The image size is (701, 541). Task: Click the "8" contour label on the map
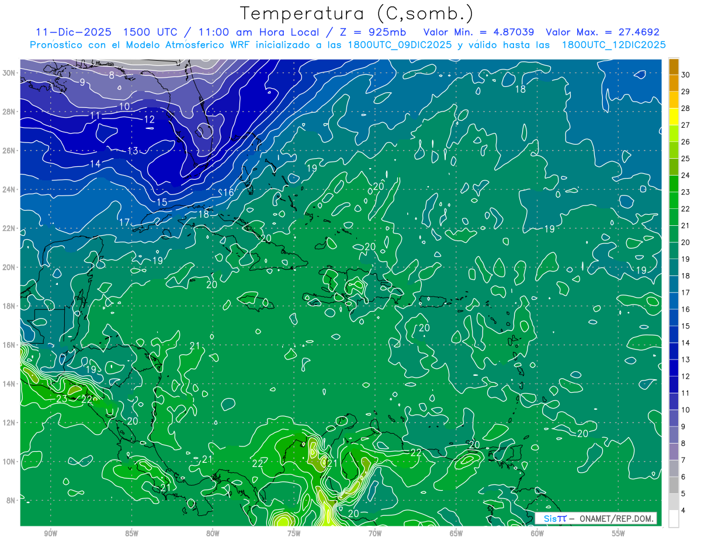click(x=112, y=75)
